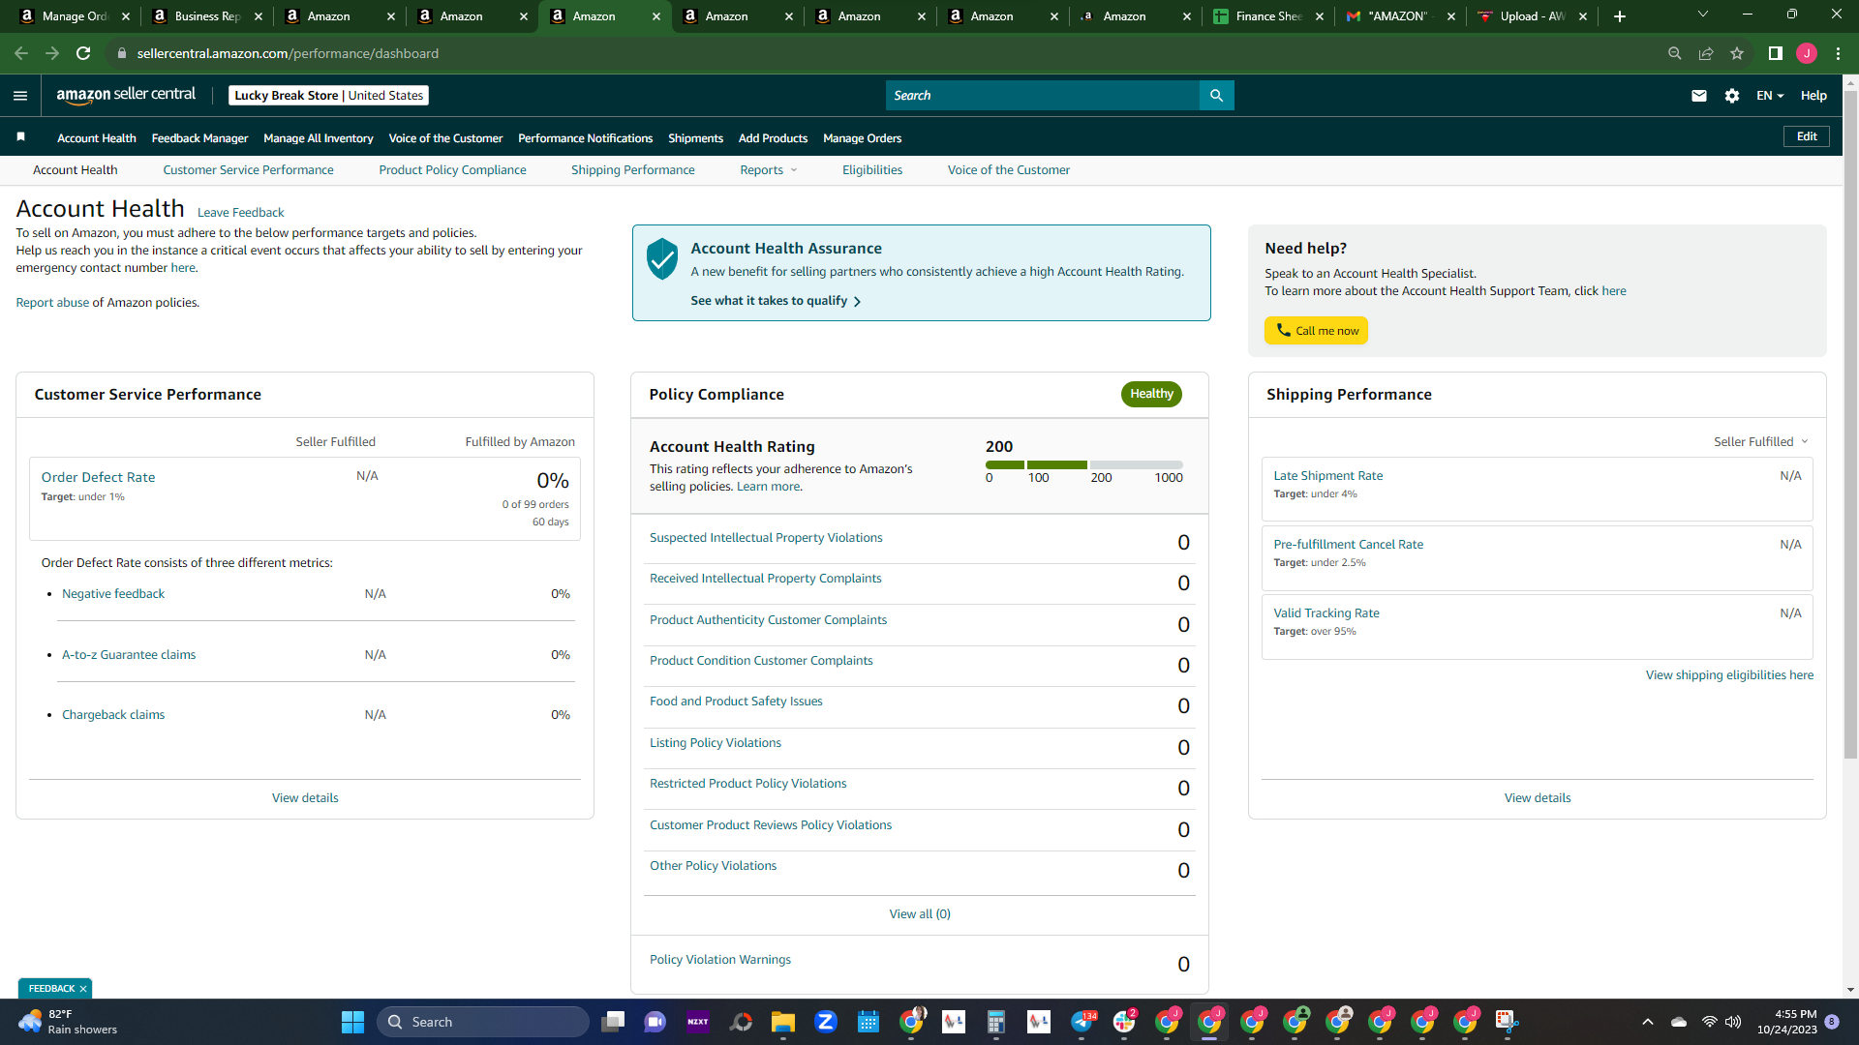
Task: Reload the page with the refresh icon
Action: 83,53
